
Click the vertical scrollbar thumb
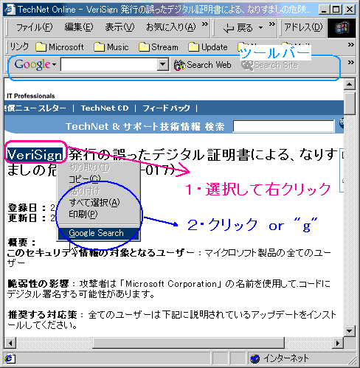click(x=350, y=103)
